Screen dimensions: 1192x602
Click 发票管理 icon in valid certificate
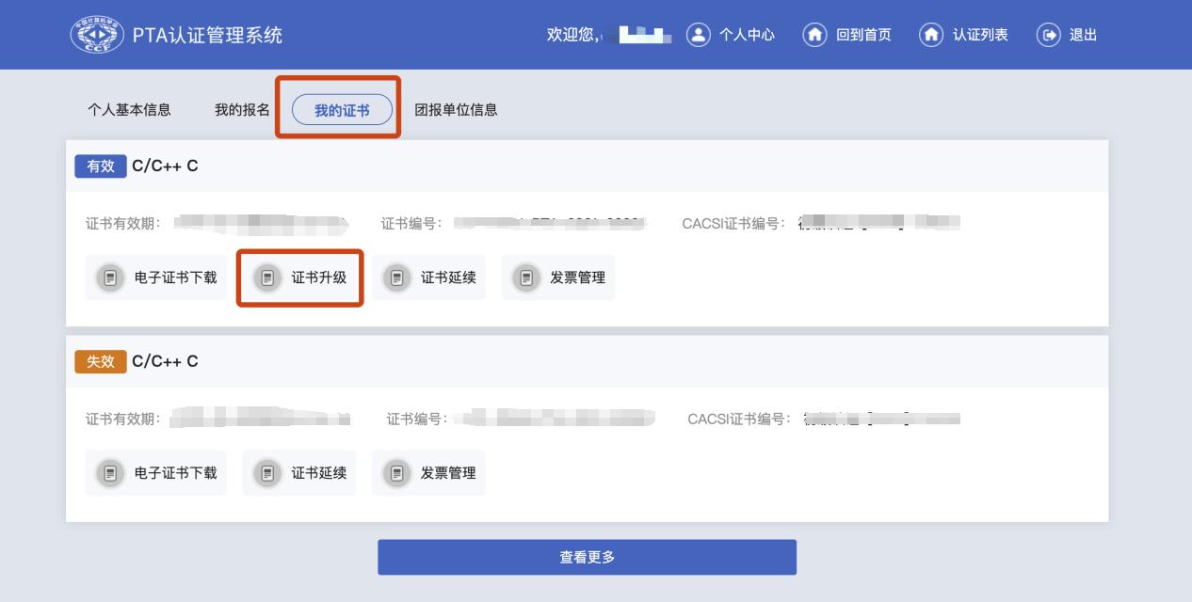tap(526, 277)
